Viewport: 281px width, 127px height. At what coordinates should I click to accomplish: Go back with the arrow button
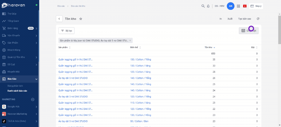pyautogui.click(x=59, y=19)
